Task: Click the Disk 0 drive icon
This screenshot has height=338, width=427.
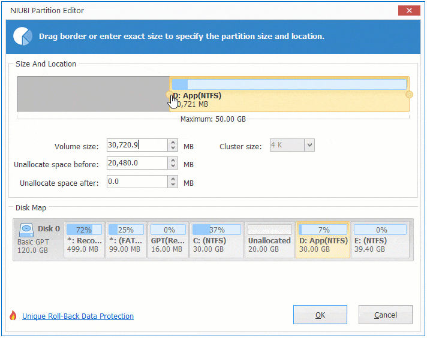Action: [27, 230]
